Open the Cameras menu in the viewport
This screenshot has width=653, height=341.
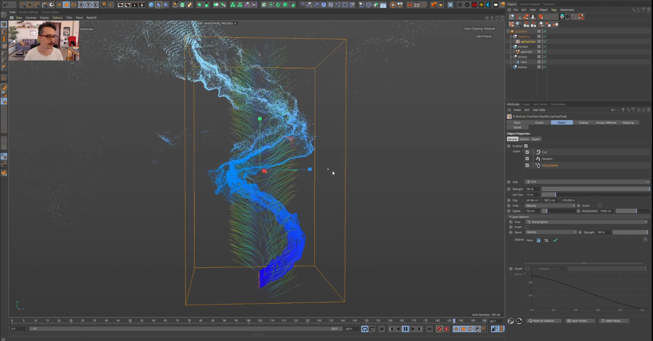point(31,18)
